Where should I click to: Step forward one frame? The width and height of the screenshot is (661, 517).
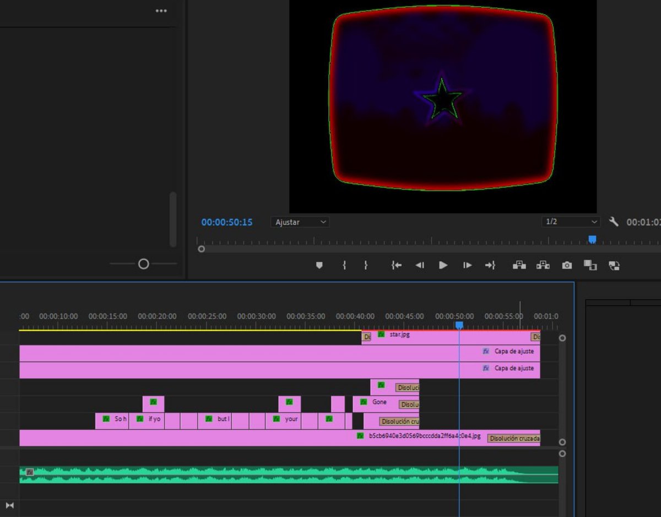[x=467, y=265]
